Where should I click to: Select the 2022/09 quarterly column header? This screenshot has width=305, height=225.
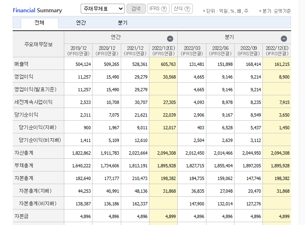click(x=249, y=50)
